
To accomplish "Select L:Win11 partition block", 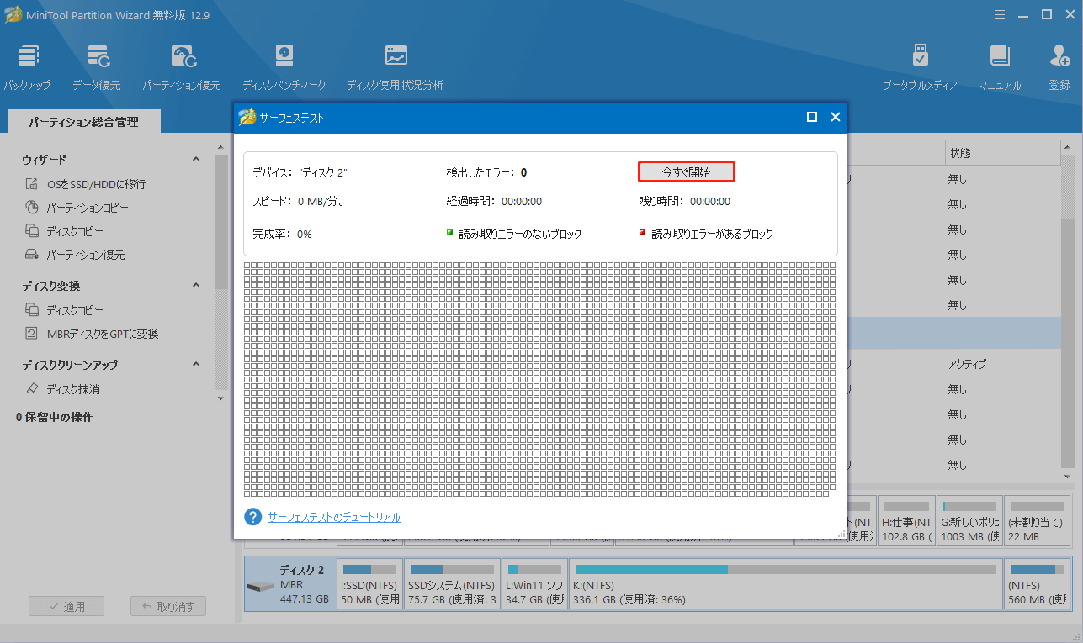I will pyautogui.click(x=534, y=584).
